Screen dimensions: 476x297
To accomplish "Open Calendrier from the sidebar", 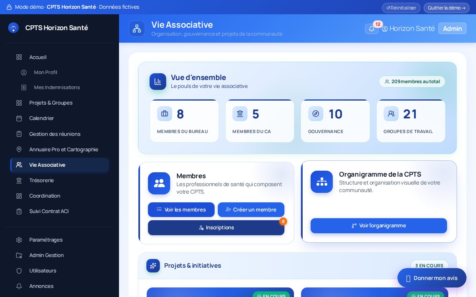I will pos(59,118).
